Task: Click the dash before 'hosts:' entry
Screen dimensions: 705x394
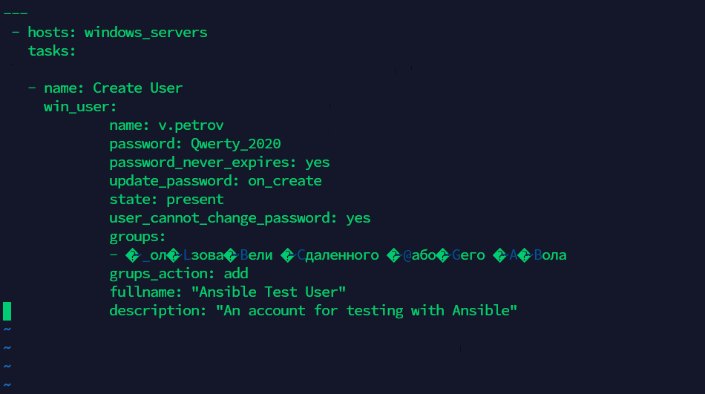Action: (16, 33)
